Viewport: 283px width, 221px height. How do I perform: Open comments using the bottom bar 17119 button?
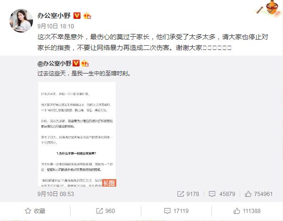pos(176,211)
